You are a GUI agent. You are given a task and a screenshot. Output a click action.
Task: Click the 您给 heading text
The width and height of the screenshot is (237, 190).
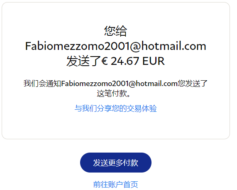[x=116, y=31]
